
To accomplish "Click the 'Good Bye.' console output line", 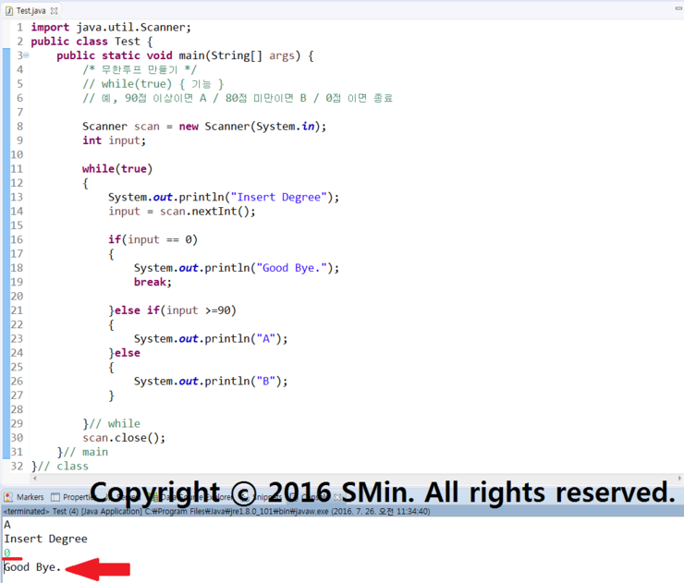I will pos(31,567).
